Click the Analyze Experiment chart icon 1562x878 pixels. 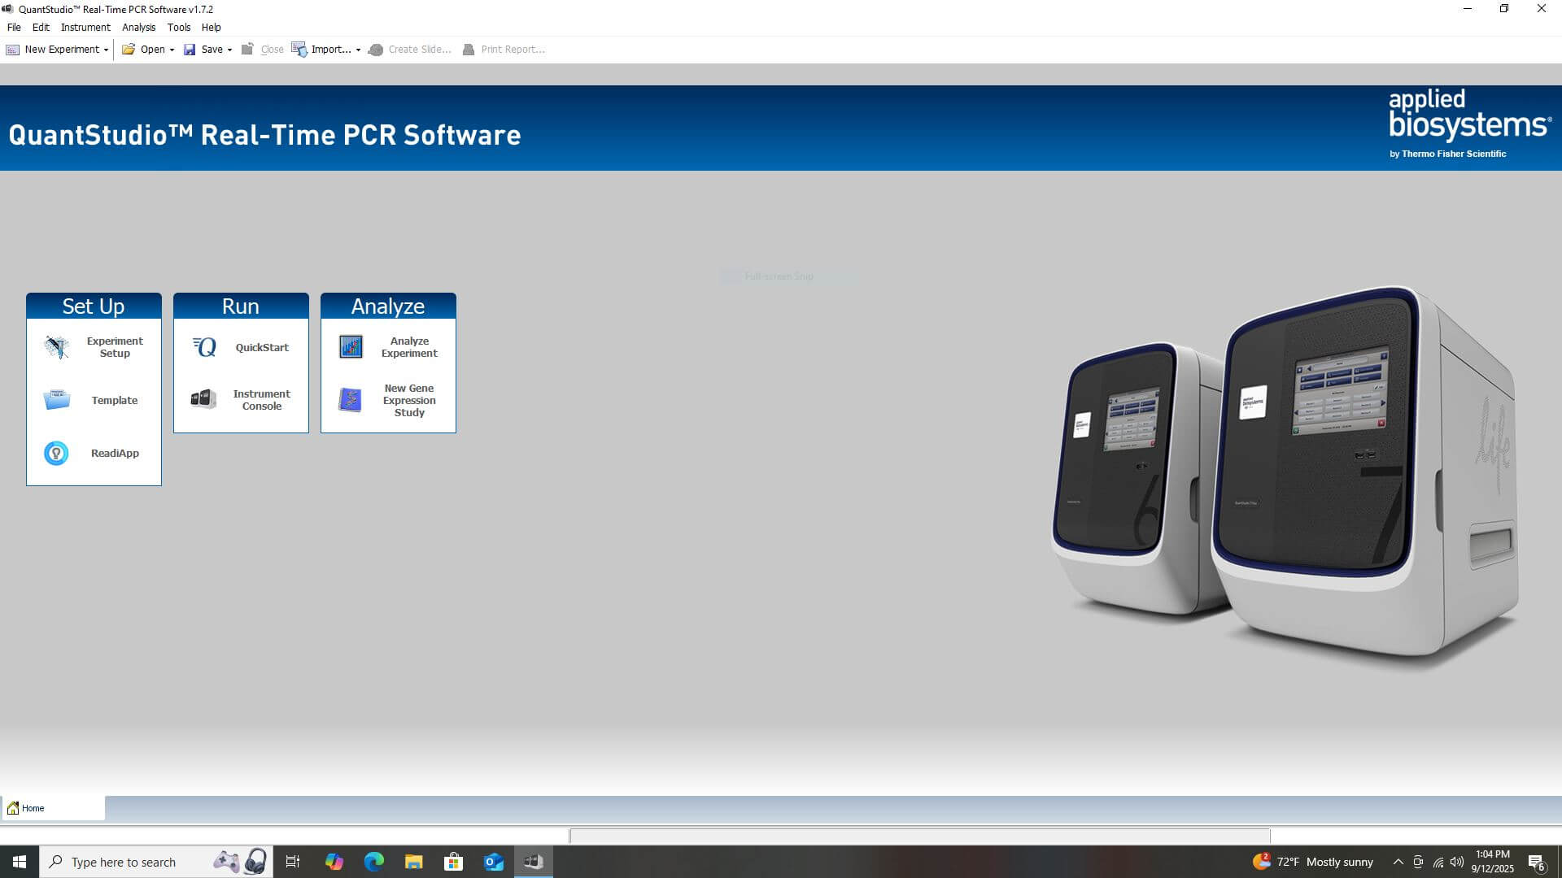pos(351,347)
